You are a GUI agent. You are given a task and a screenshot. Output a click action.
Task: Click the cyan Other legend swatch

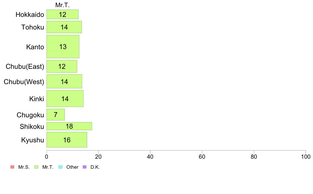pyautogui.click(x=61, y=167)
